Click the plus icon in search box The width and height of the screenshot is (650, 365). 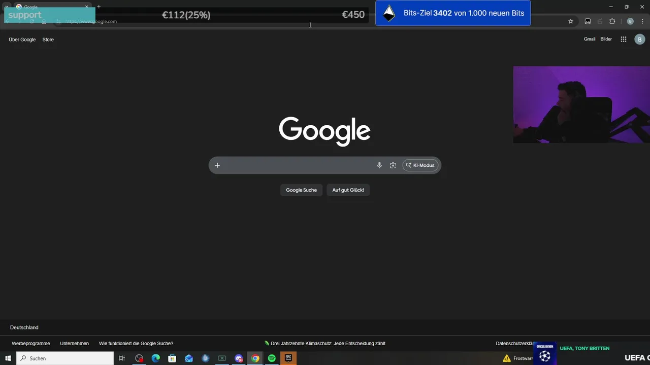(217, 165)
